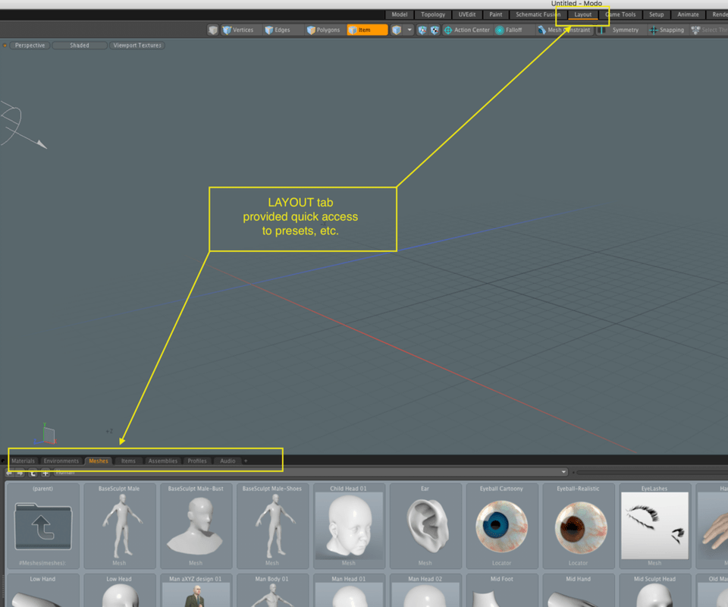The image size is (728, 607).
Task: Open the Shaded display style menu
Action: pos(80,46)
